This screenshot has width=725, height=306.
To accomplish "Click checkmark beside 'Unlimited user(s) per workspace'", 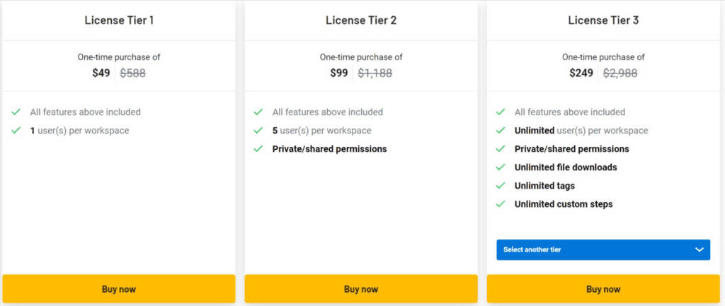I will (x=501, y=131).
